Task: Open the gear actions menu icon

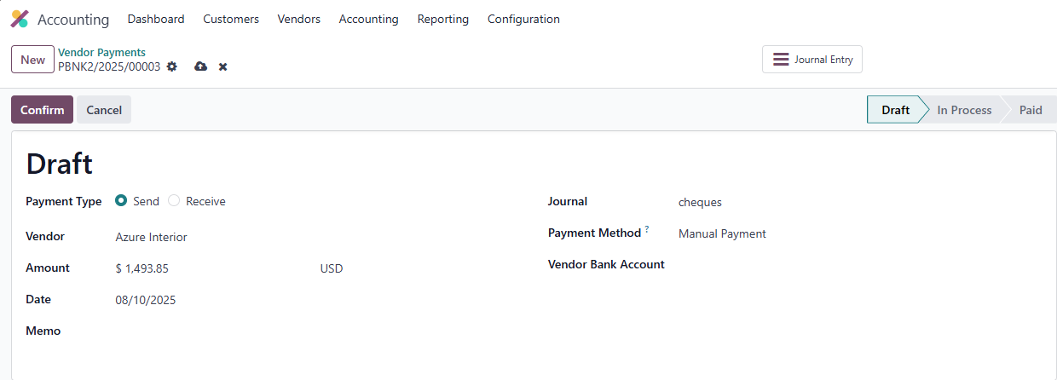Action: pos(172,66)
